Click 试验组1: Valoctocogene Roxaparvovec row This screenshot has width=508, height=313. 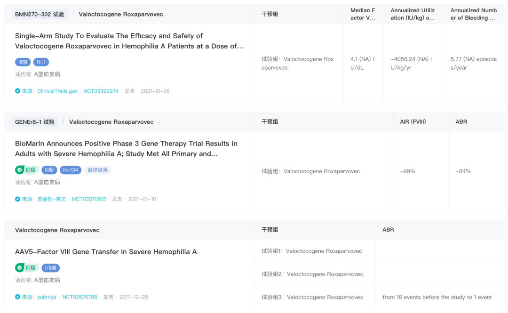[x=312, y=251]
